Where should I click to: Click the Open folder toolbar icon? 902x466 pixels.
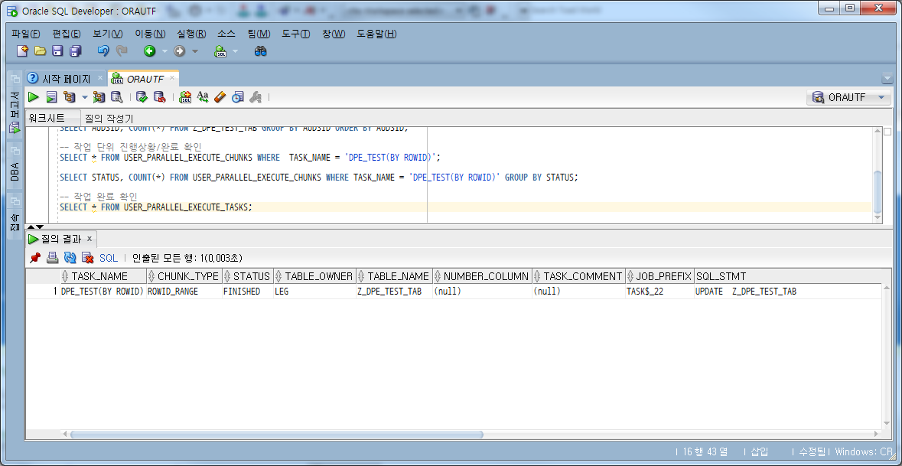[x=40, y=51]
